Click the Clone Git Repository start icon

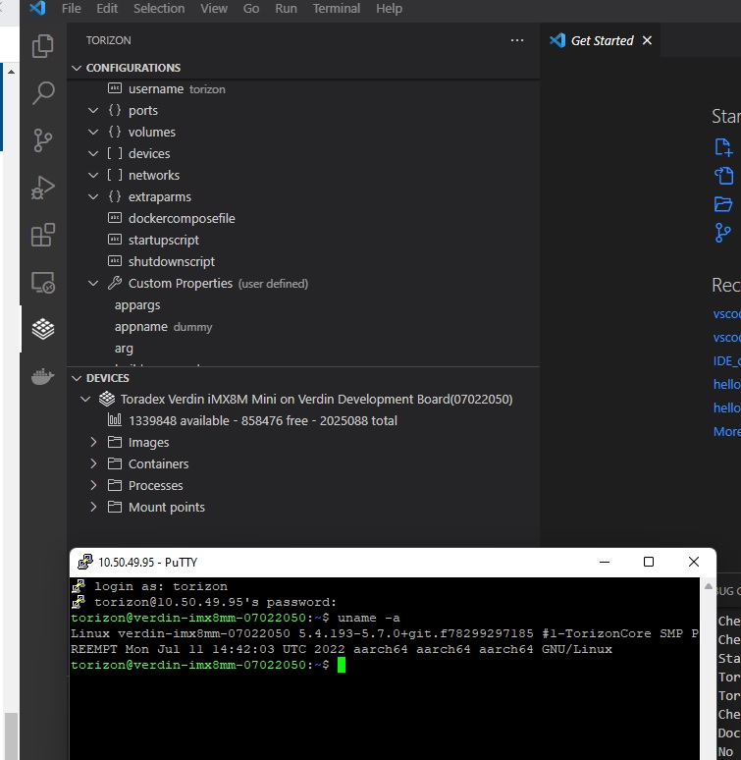(722, 233)
